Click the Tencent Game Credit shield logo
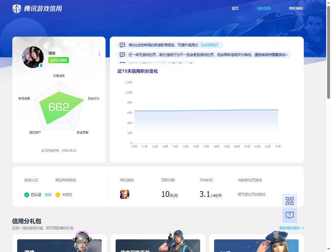This screenshot has height=252, width=331. click(x=17, y=9)
